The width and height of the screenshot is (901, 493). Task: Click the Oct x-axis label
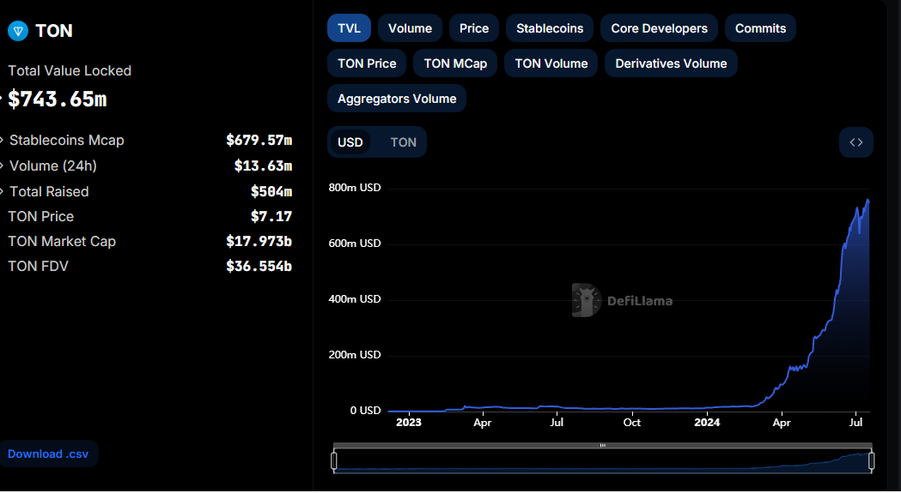(632, 423)
